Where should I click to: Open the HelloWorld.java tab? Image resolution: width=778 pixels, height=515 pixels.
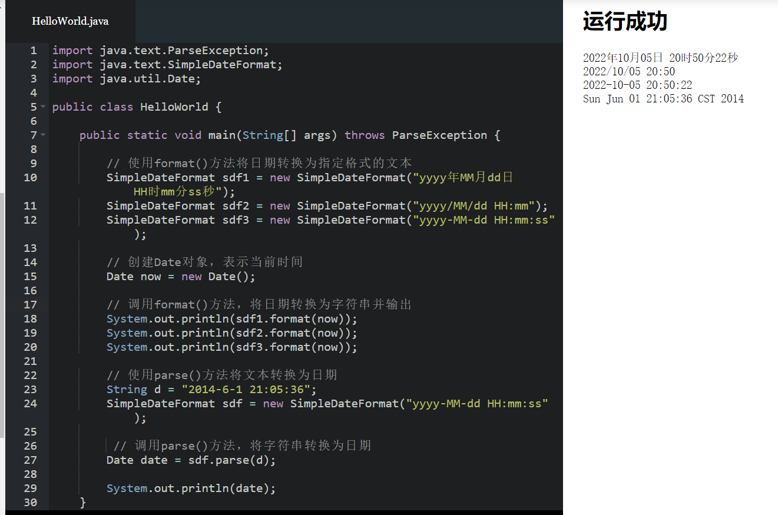click(70, 21)
